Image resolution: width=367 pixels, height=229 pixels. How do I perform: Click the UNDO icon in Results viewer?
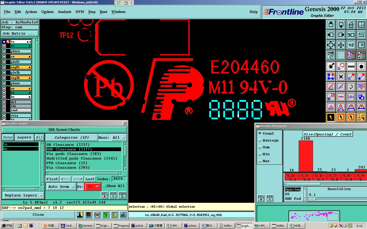(122, 195)
